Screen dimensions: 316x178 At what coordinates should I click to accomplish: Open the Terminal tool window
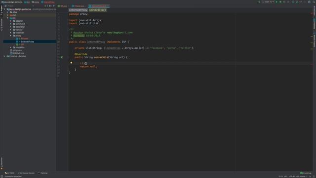(x=42, y=173)
